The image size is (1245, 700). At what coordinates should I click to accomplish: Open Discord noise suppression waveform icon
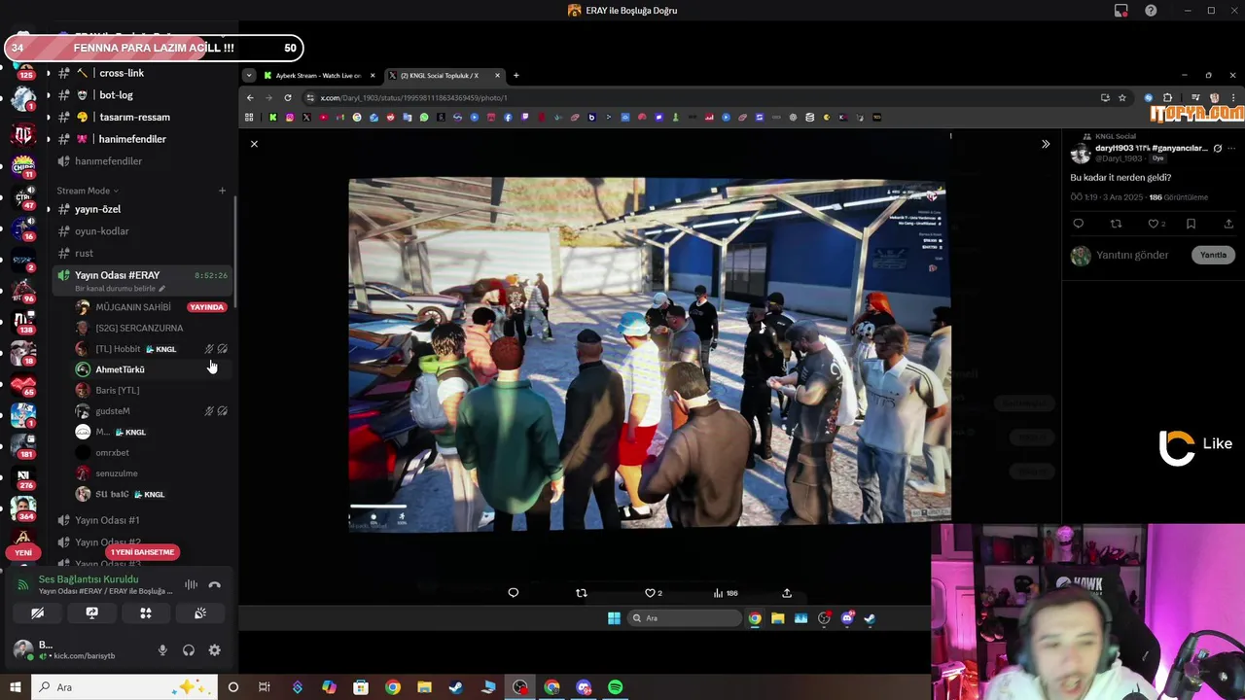[191, 585]
